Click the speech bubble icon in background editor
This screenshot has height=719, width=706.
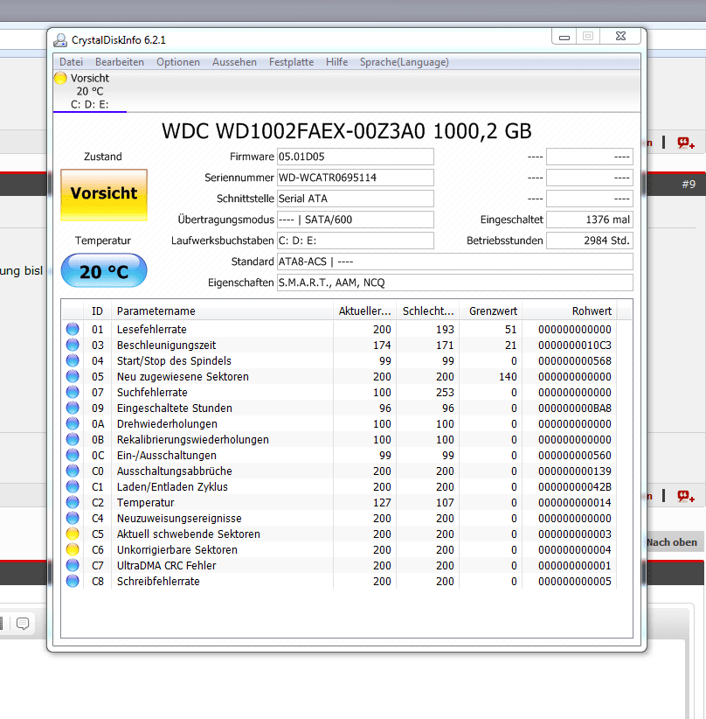[x=23, y=624]
